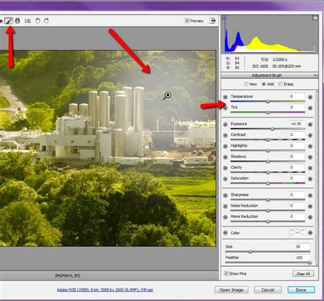Open the Adobe RGB workflow options link
This screenshot has height=301, width=324.
click(105, 290)
